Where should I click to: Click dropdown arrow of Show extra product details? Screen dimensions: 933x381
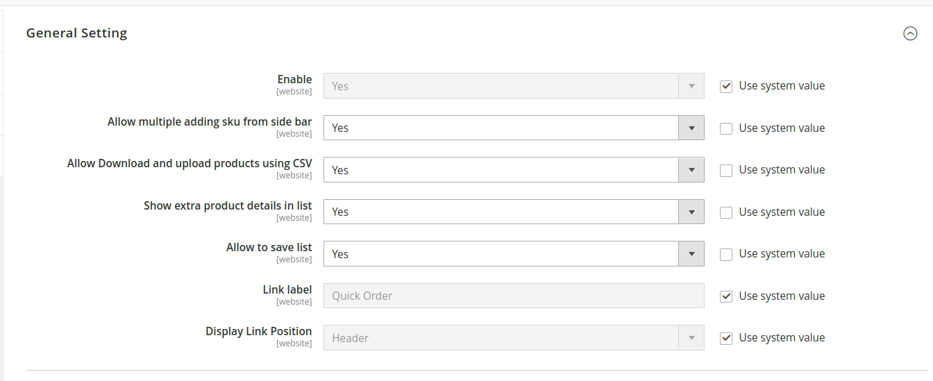coord(691,212)
